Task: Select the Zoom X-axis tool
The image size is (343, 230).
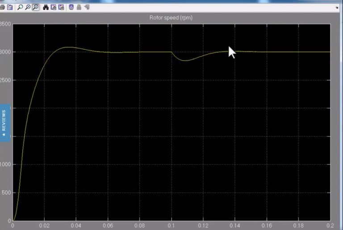Action: (28, 8)
